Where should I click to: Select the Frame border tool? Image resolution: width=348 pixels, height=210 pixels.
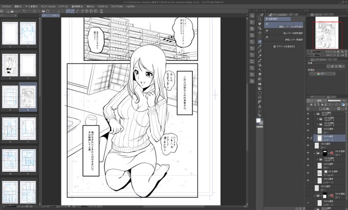(259, 97)
